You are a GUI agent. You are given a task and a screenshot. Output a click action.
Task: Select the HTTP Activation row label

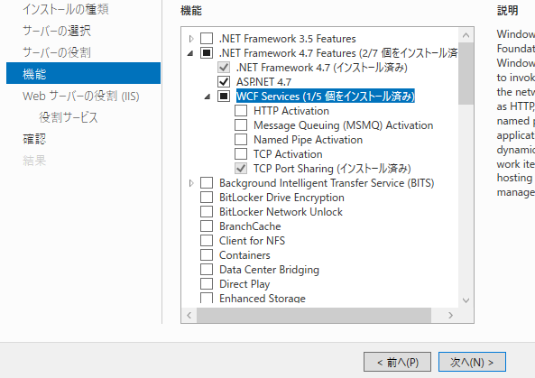pos(291,111)
